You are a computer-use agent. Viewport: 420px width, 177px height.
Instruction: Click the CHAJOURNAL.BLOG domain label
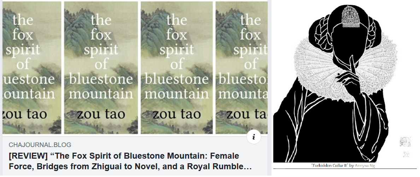[40, 145]
